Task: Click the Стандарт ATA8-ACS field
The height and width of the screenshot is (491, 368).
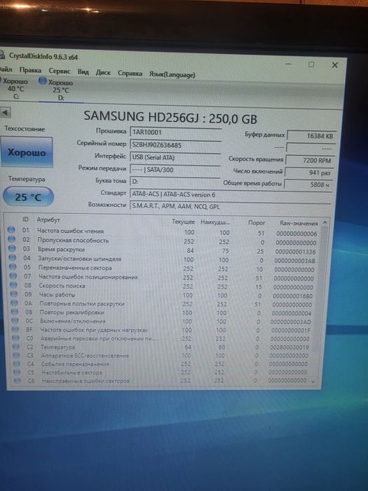Action: (231, 194)
